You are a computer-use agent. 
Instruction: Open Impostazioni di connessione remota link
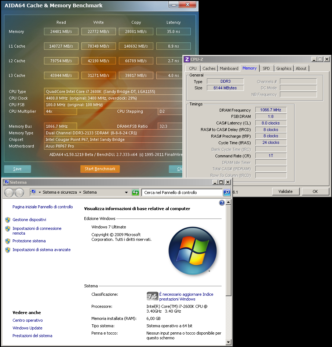click(37, 231)
